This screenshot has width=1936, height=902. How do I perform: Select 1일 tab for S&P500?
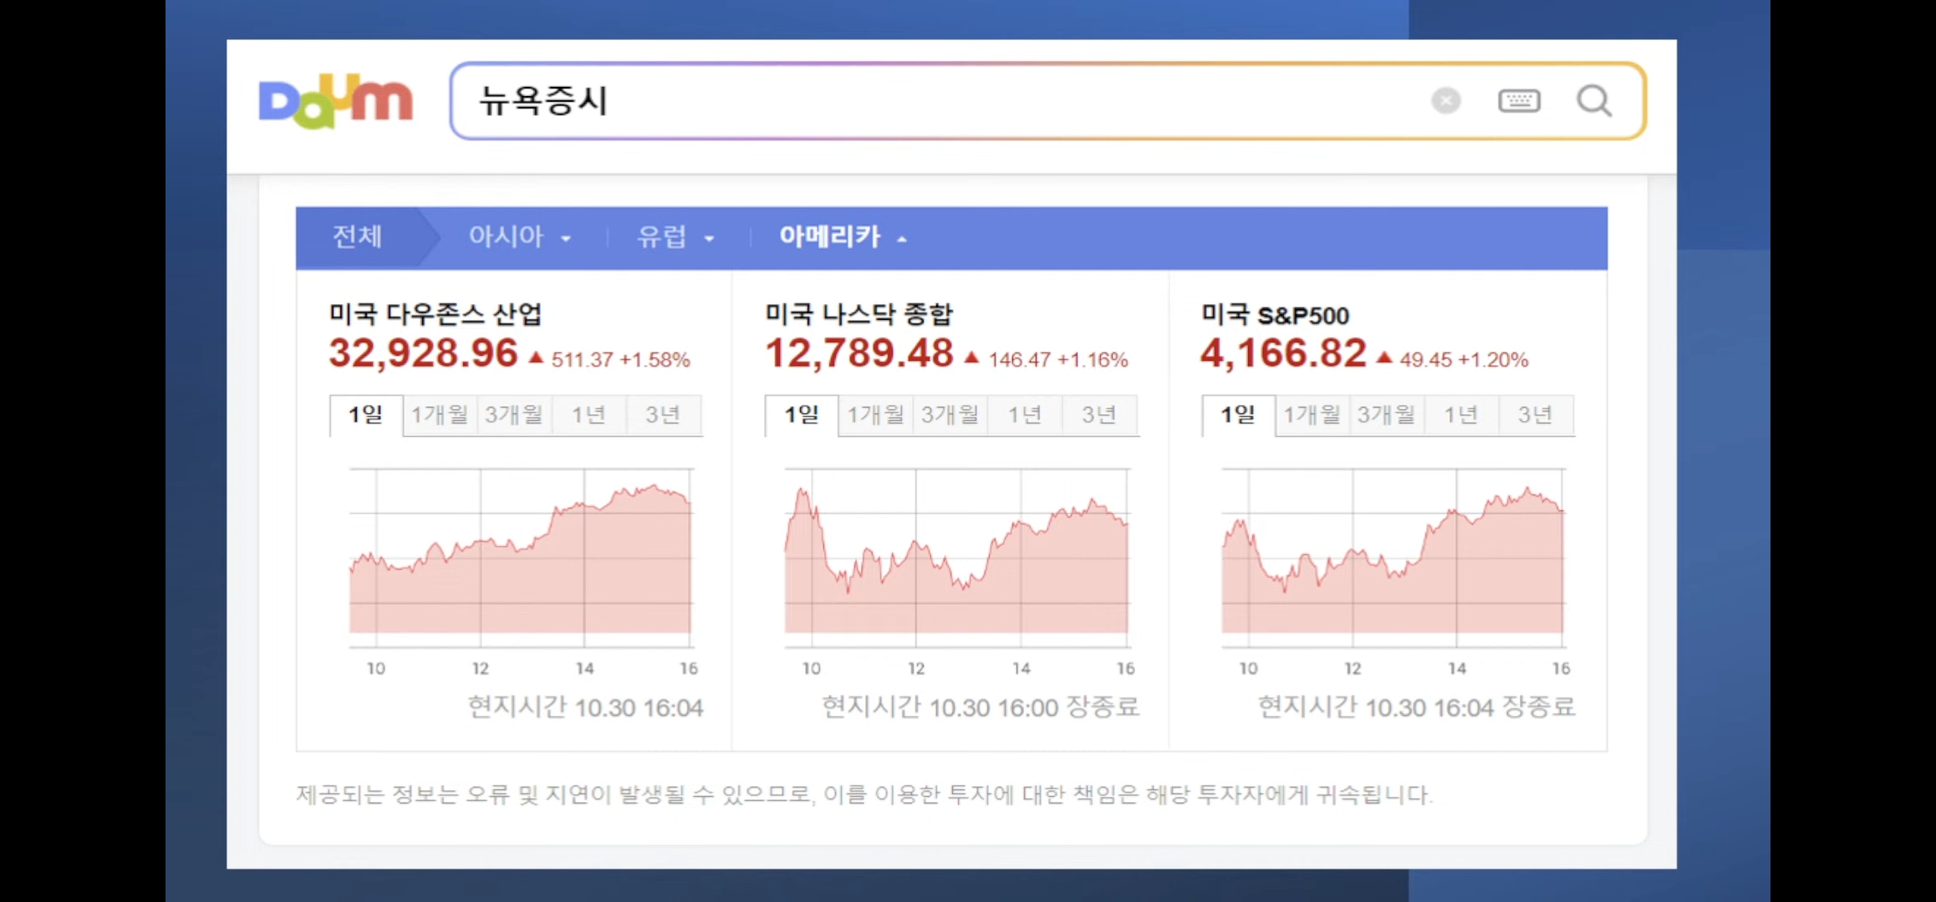tap(1238, 415)
